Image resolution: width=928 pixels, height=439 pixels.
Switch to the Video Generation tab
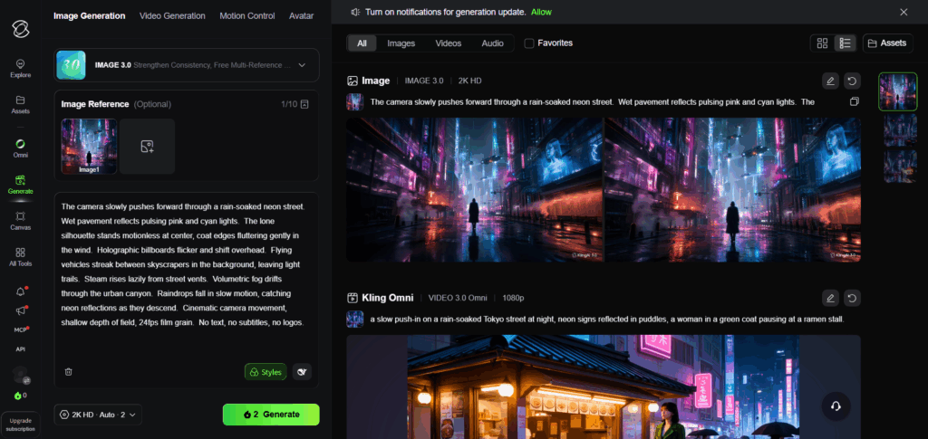[172, 16]
